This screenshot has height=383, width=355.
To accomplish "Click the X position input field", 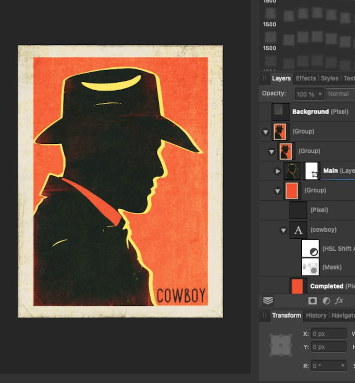I will [329, 333].
